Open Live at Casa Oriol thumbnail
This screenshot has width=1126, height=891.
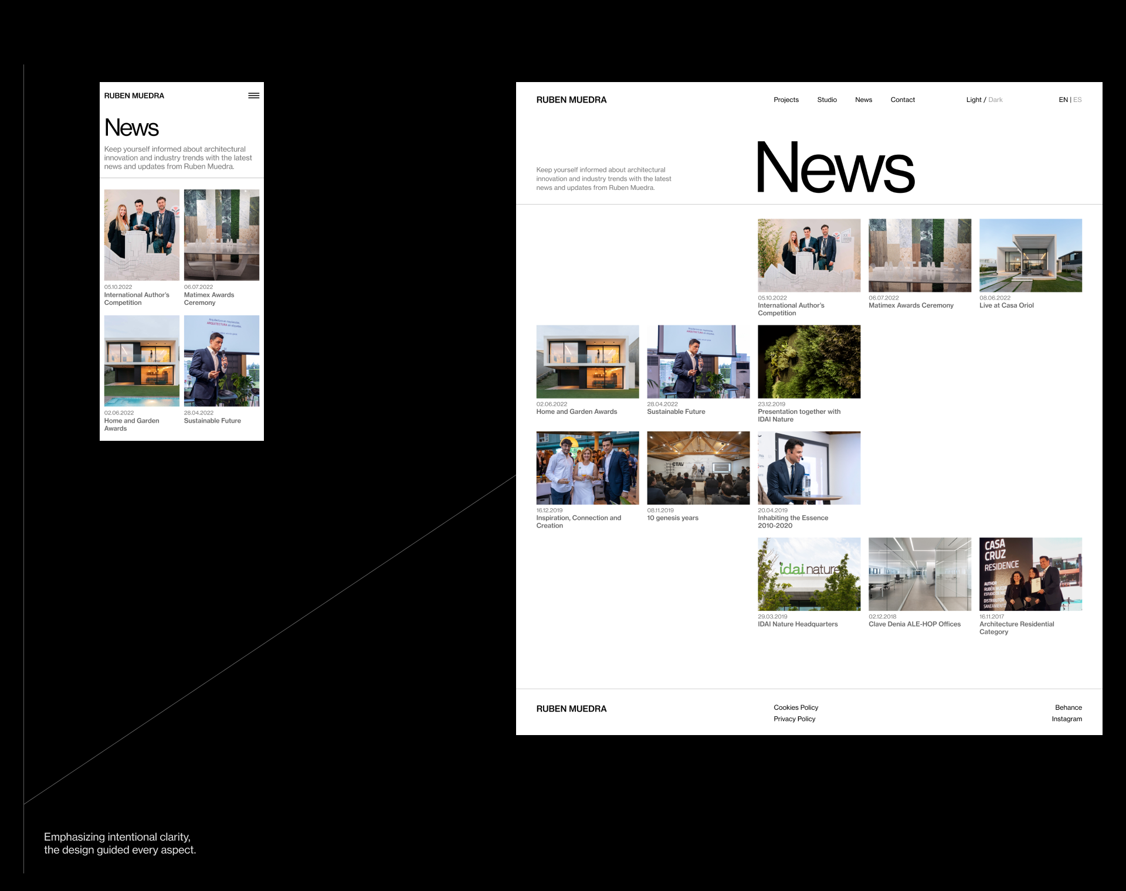[x=1030, y=255]
